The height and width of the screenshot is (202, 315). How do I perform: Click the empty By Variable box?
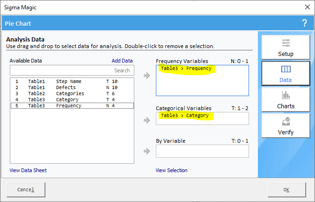[202, 151]
